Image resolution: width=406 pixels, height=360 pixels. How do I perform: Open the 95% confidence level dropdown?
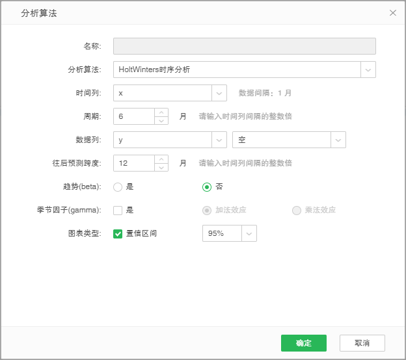pos(249,233)
